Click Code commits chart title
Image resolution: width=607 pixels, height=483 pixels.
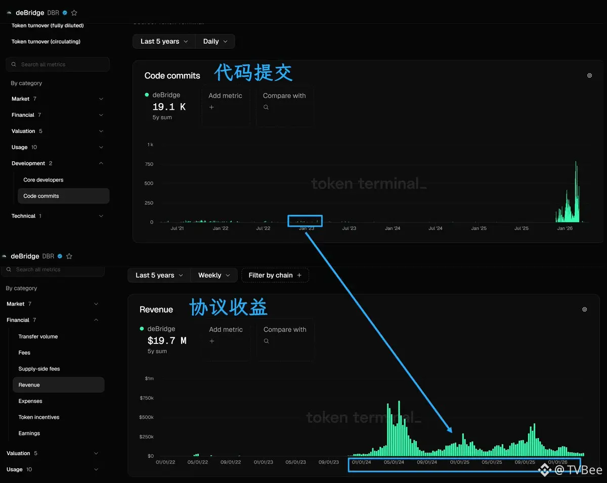coord(172,76)
